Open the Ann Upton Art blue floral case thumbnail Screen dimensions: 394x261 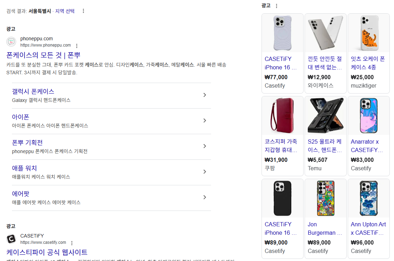pos(369,198)
